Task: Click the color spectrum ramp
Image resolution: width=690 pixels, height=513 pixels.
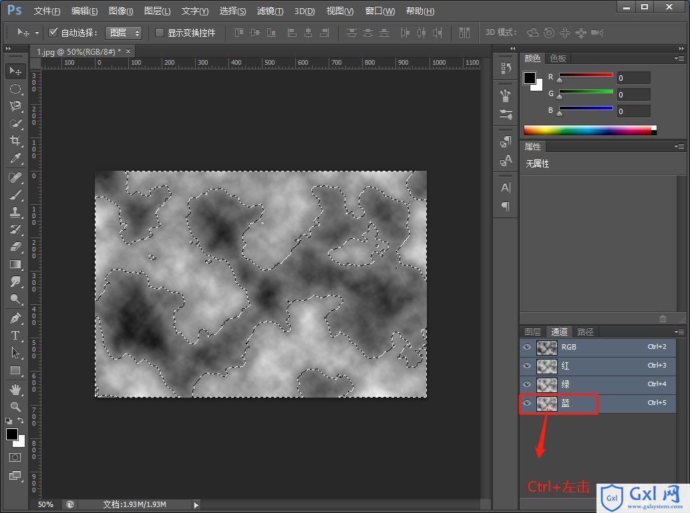Action: [590, 130]
